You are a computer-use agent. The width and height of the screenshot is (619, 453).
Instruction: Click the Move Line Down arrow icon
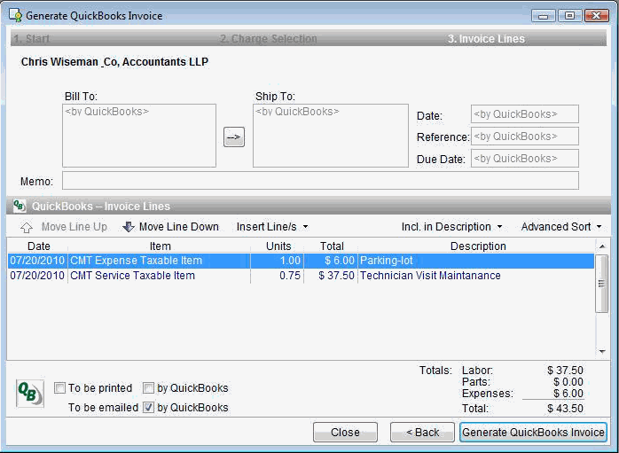coord(129,227)
